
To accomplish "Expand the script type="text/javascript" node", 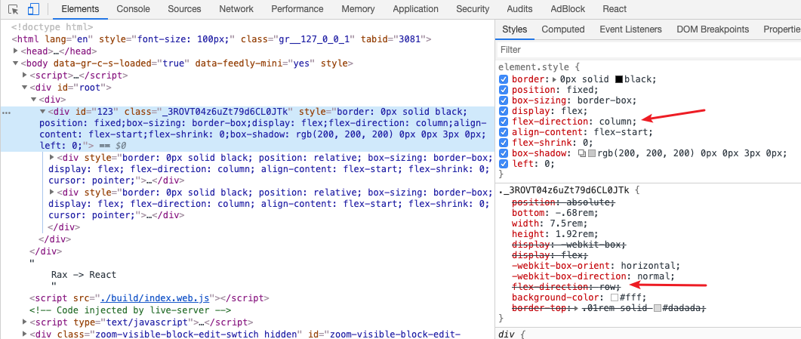I will tap(25, 322).
